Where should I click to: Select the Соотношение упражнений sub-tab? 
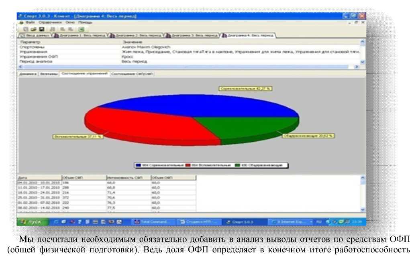(x=84, y=74)
